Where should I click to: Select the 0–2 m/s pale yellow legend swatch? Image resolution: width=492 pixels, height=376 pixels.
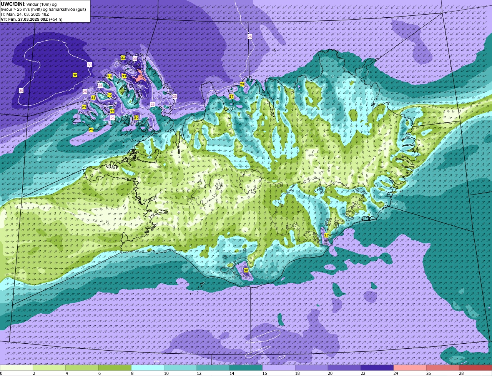(17, 368)
